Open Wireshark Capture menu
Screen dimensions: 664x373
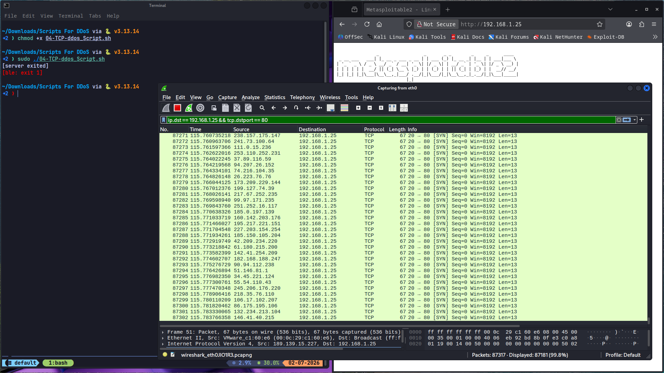tap(228, 98)
